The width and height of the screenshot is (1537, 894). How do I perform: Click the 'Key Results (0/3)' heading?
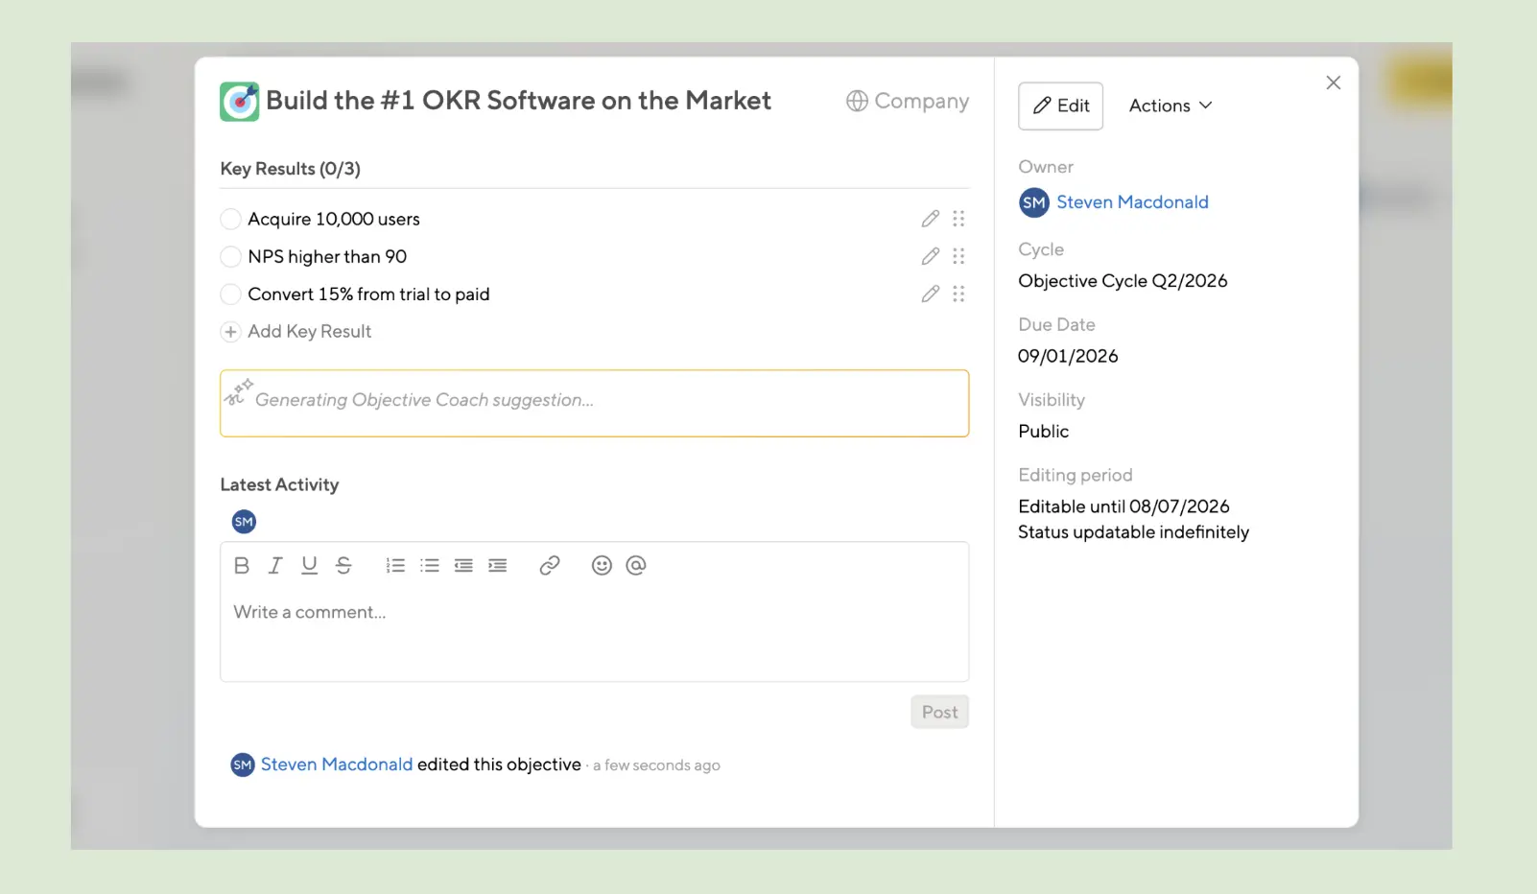click(291, 169)
